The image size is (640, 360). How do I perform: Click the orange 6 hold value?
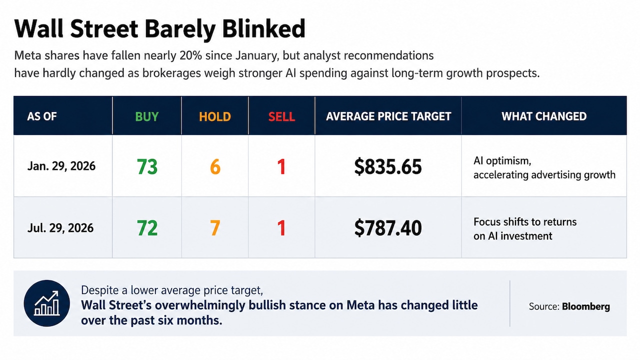tap(215, 166)
